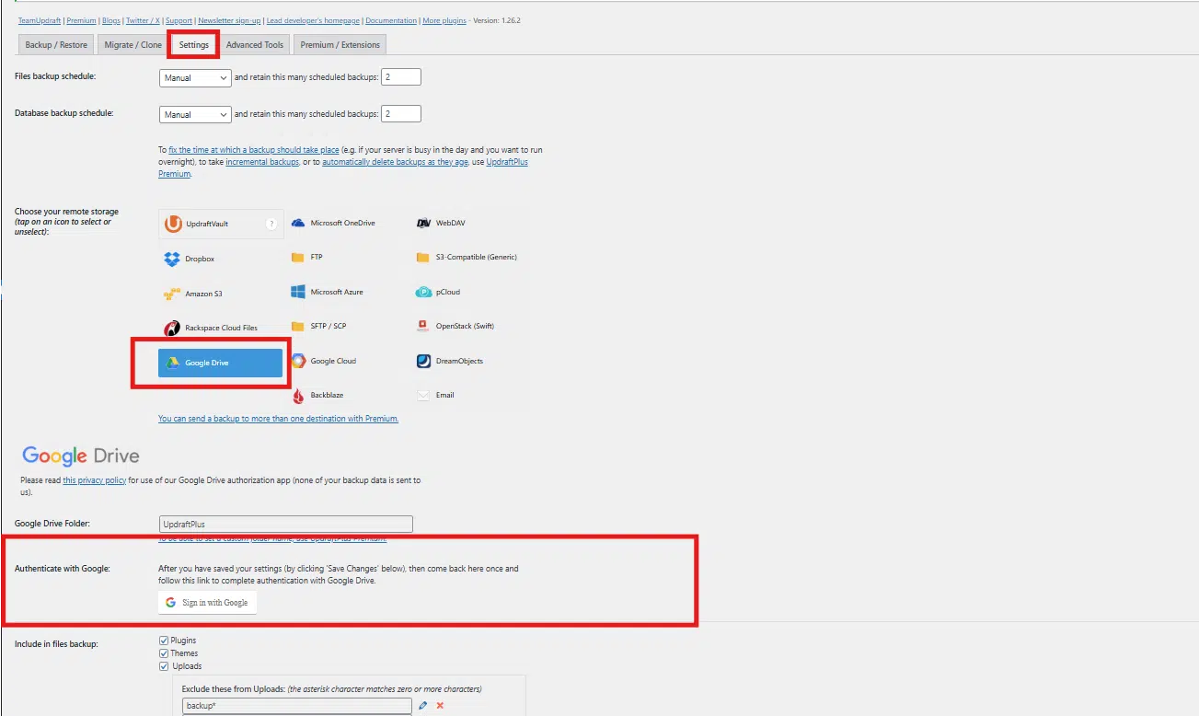
Task: Open the TeamUpdraft link
Action: tap(39, 20)
